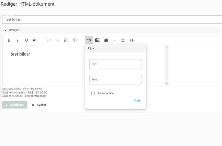Open the numbered list options
Viewport: 222px width, 146px height.
pyautogui.click(x=66, y=40)
